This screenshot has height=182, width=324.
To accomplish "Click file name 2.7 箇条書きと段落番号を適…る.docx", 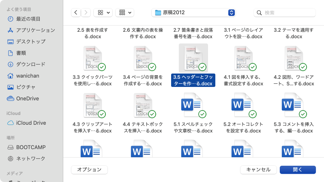I will pyautogui.click(x=193, y=33).
